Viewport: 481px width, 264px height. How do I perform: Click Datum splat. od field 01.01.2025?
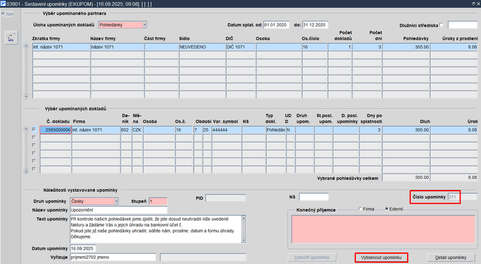(276, 25)
